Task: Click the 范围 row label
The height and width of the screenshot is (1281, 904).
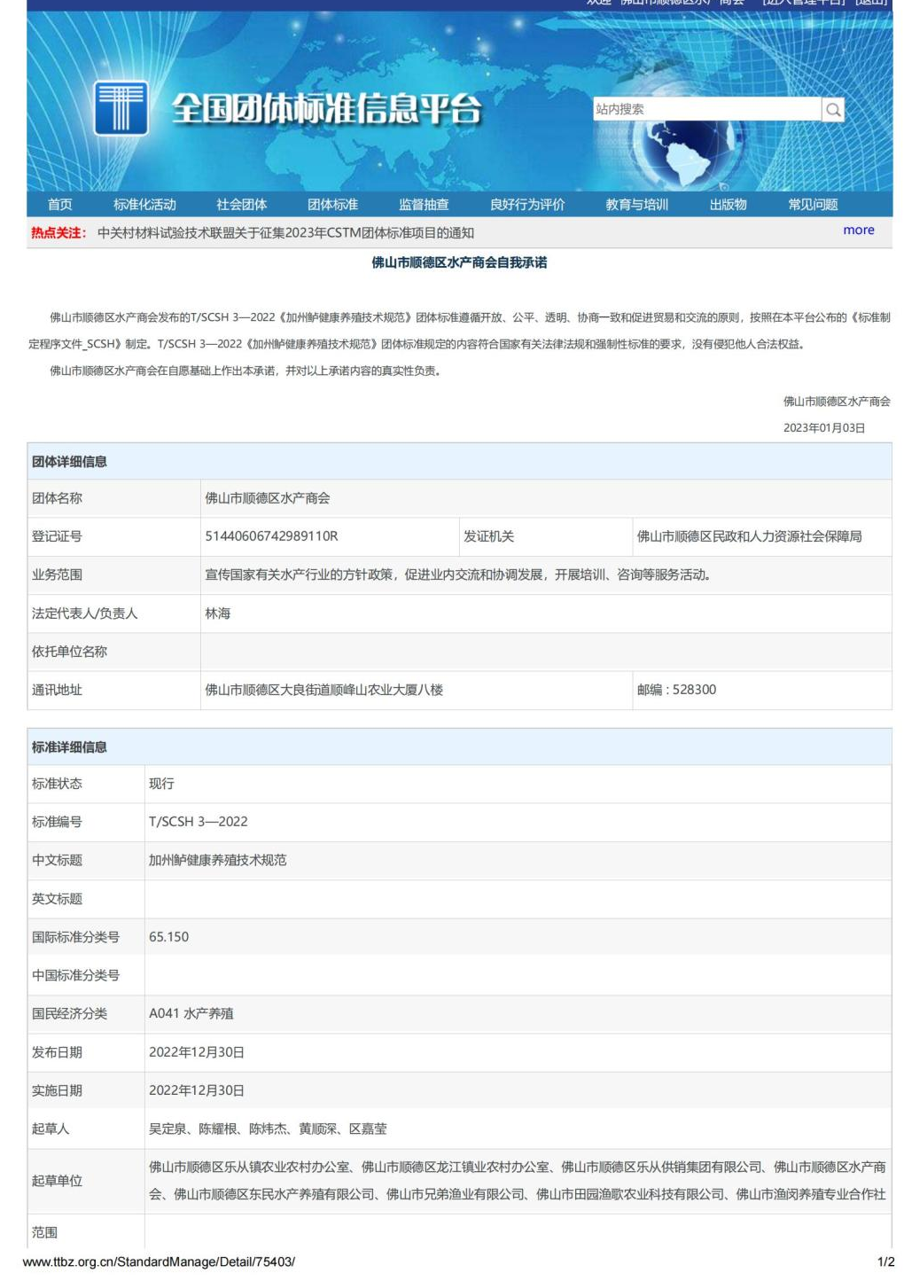Action: [44, 1232]
